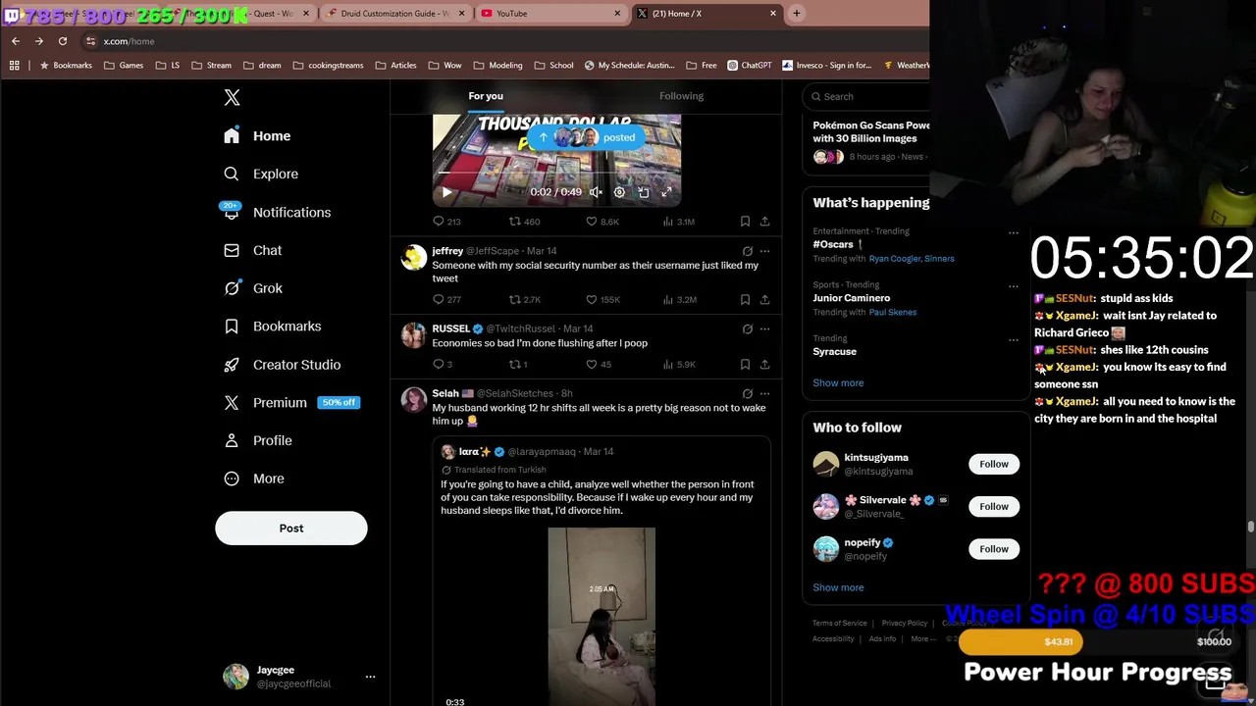Image resolution: width=1256 pixels, height=706 pixels.
Task: Open the video settings gear
Action: pos(619,192)
